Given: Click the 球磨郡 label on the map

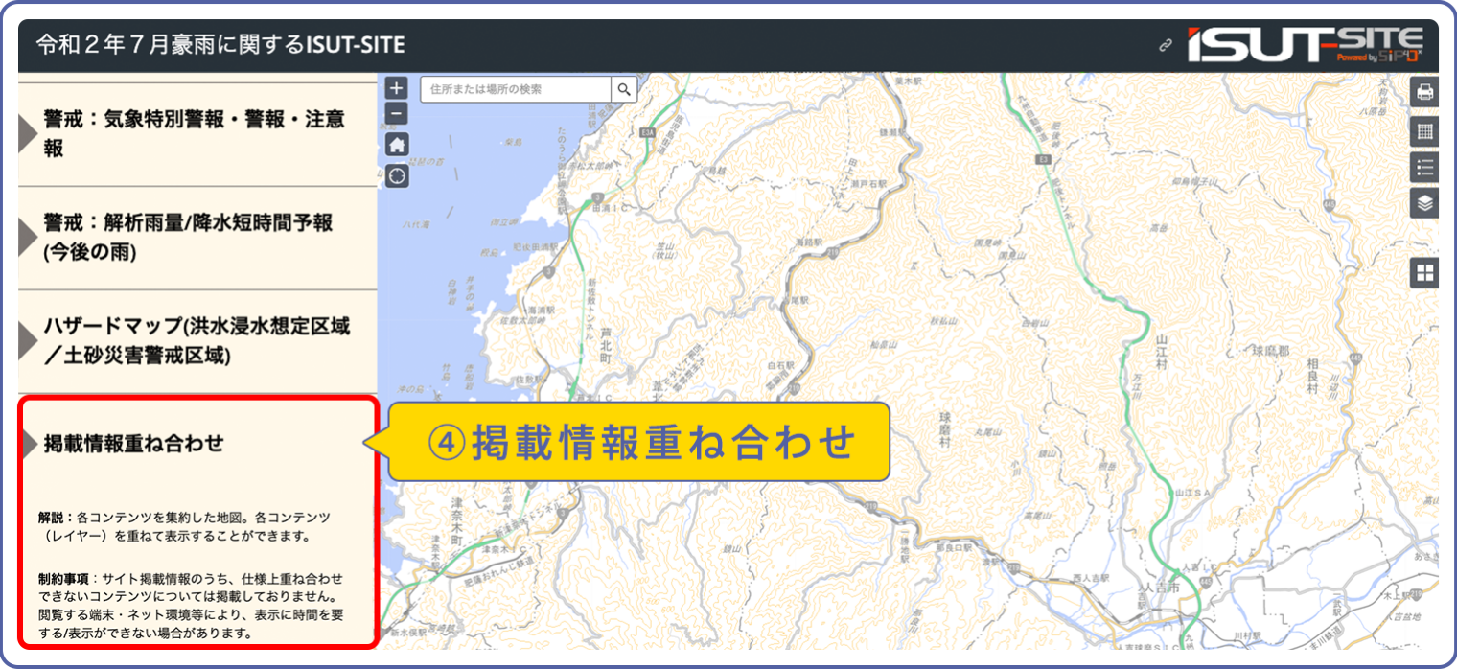Looking at the screenshot, I should 1271,352.
